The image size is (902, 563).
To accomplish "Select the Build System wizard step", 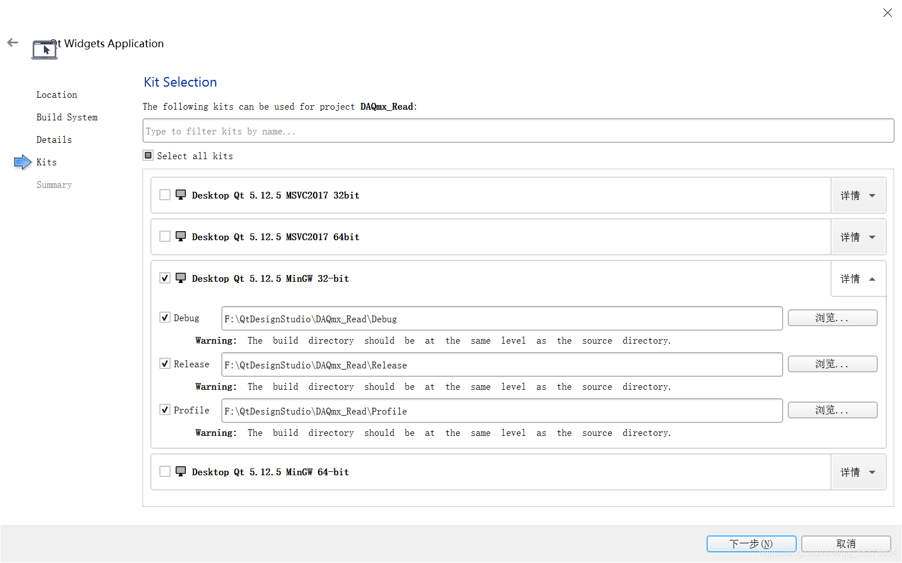I will [67, 117].
